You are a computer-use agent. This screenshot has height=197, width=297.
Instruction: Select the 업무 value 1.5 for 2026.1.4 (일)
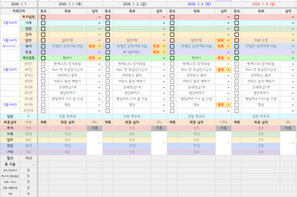[261, 140]
